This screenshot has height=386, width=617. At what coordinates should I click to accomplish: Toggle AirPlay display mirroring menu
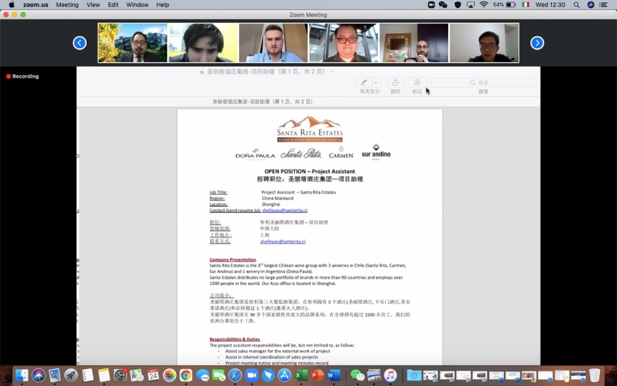coord(470,5)
